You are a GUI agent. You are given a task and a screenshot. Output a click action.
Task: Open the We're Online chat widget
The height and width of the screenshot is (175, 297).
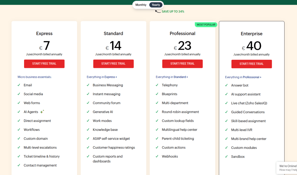coord(287,168)
